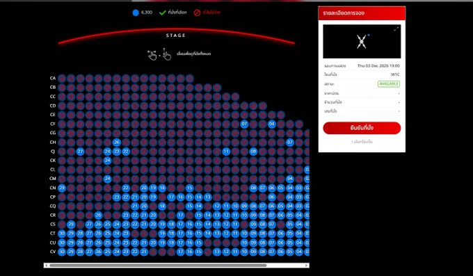The height and width of the screenshot is (276, 473).
Task: Choose seat 27 in row CJ
Action: pyautogui.click(x=80, y=152)
